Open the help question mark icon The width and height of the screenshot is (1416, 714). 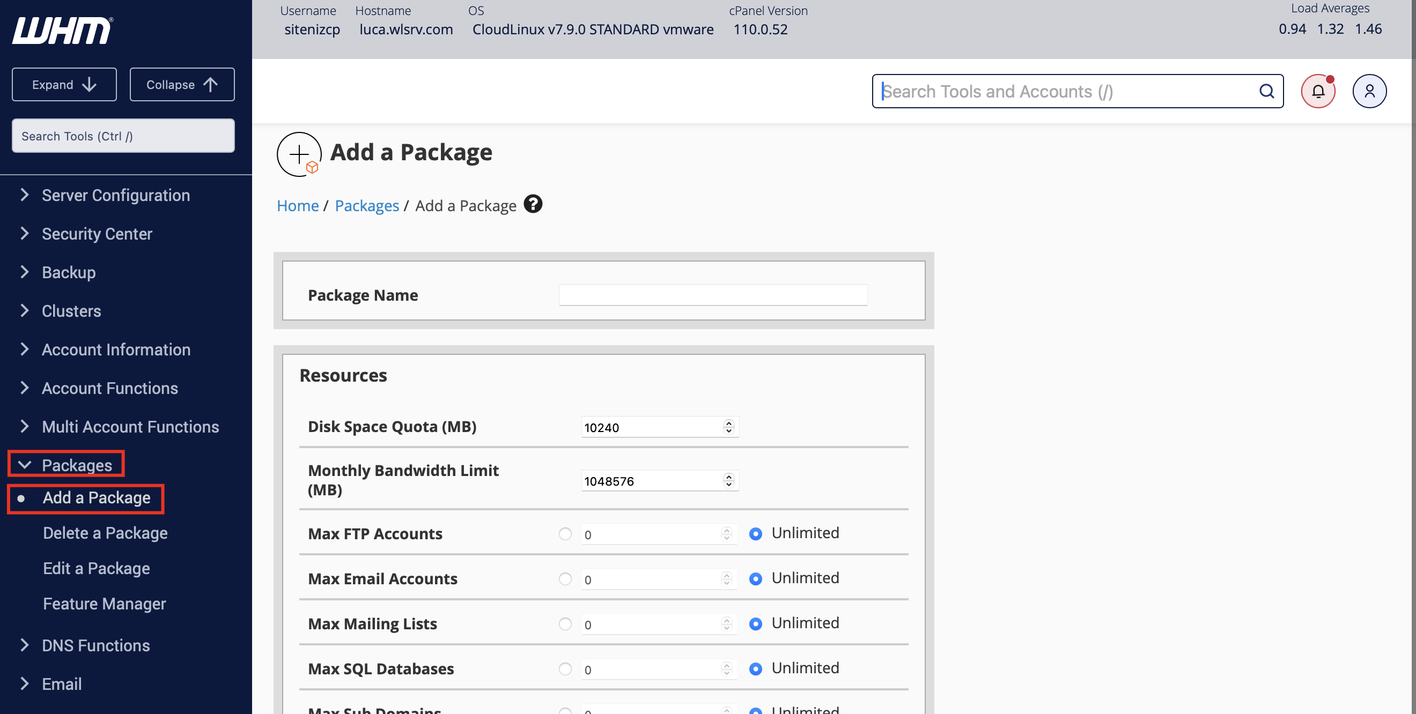[533, 204]
